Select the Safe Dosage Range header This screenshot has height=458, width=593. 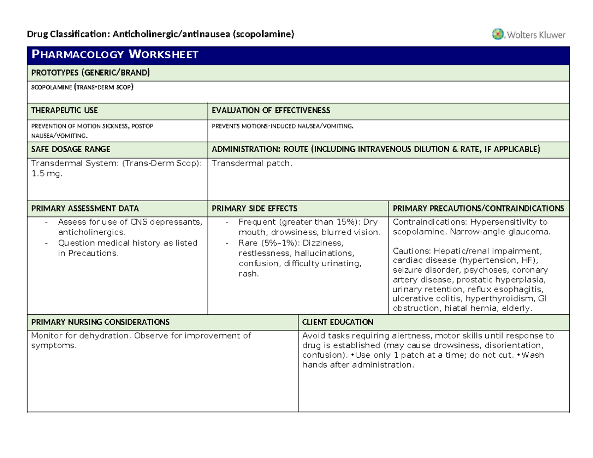coord(71,149)
